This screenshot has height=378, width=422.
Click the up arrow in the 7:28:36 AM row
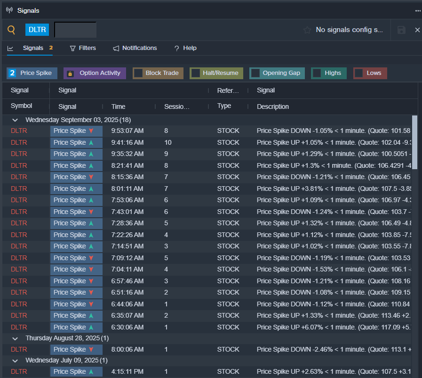click(x=91, y=223)
